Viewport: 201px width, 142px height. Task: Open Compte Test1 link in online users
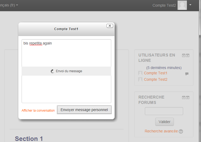(156, 73)
